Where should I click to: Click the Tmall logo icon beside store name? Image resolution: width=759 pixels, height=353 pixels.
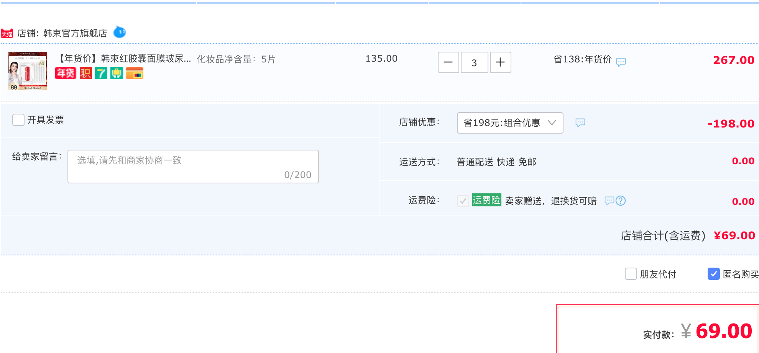point(7,34)
